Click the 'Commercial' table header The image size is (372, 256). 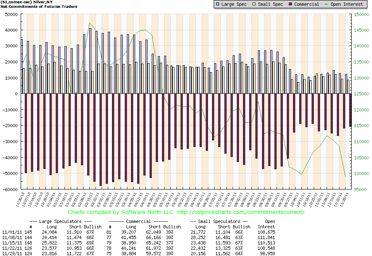pos(138,221)
